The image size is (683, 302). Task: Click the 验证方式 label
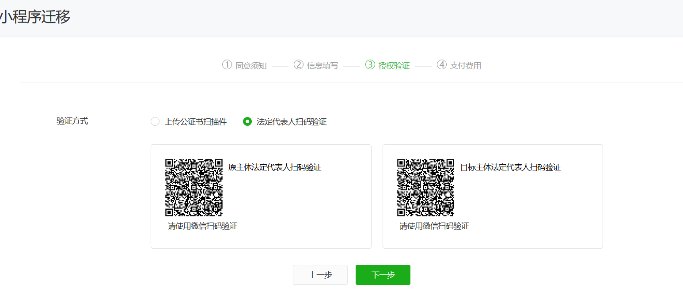(x=72, y=121)
